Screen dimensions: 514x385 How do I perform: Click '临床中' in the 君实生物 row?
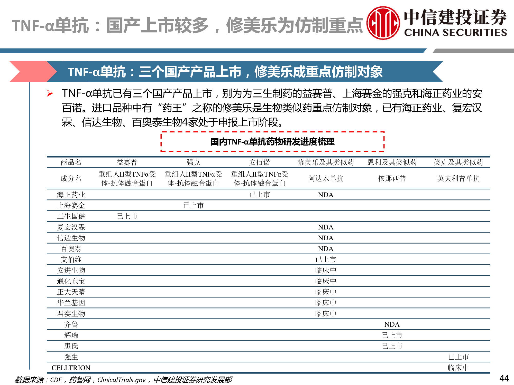(326, 314)
